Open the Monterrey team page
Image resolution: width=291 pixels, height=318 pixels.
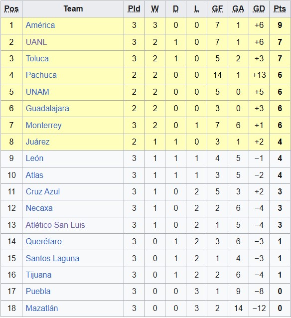click(x=43, y=125)
